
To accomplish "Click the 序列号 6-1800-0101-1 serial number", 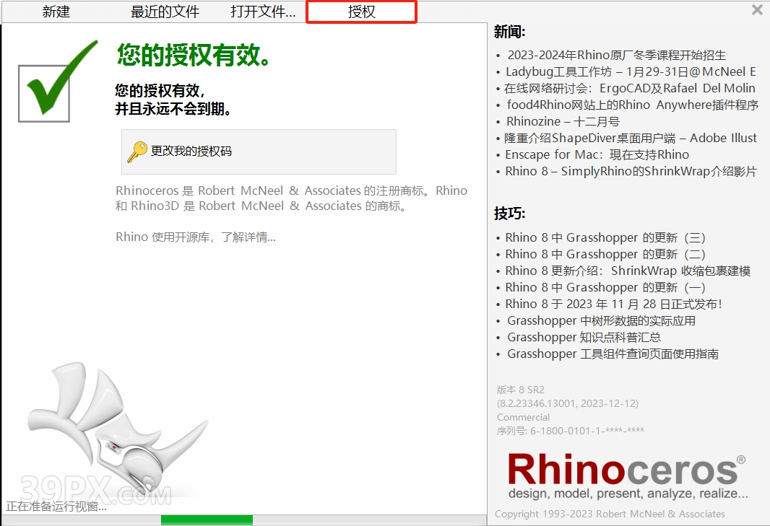I will click(x=570, y=431).
